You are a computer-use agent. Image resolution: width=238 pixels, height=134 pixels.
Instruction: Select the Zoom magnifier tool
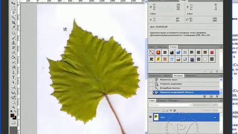(x=13, y=107)
